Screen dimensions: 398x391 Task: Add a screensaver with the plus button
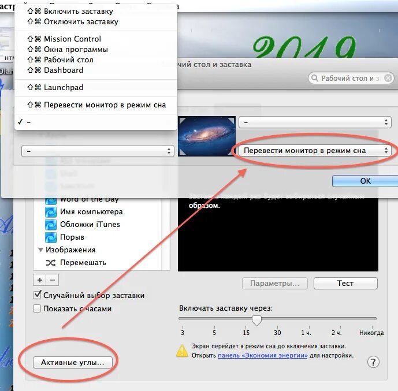coord(40,280)
